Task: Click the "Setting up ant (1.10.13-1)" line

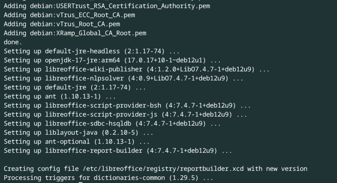Action: click(60, 97)
